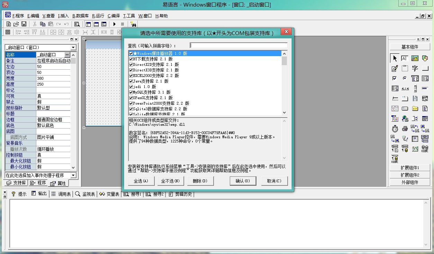434x254 pixels.
Task: Select the ODBC database component in bottom row
Action: tap(395, 159)
